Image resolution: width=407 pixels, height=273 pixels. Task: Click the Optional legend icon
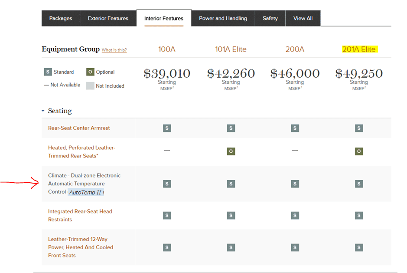click(x=90, y=72)
